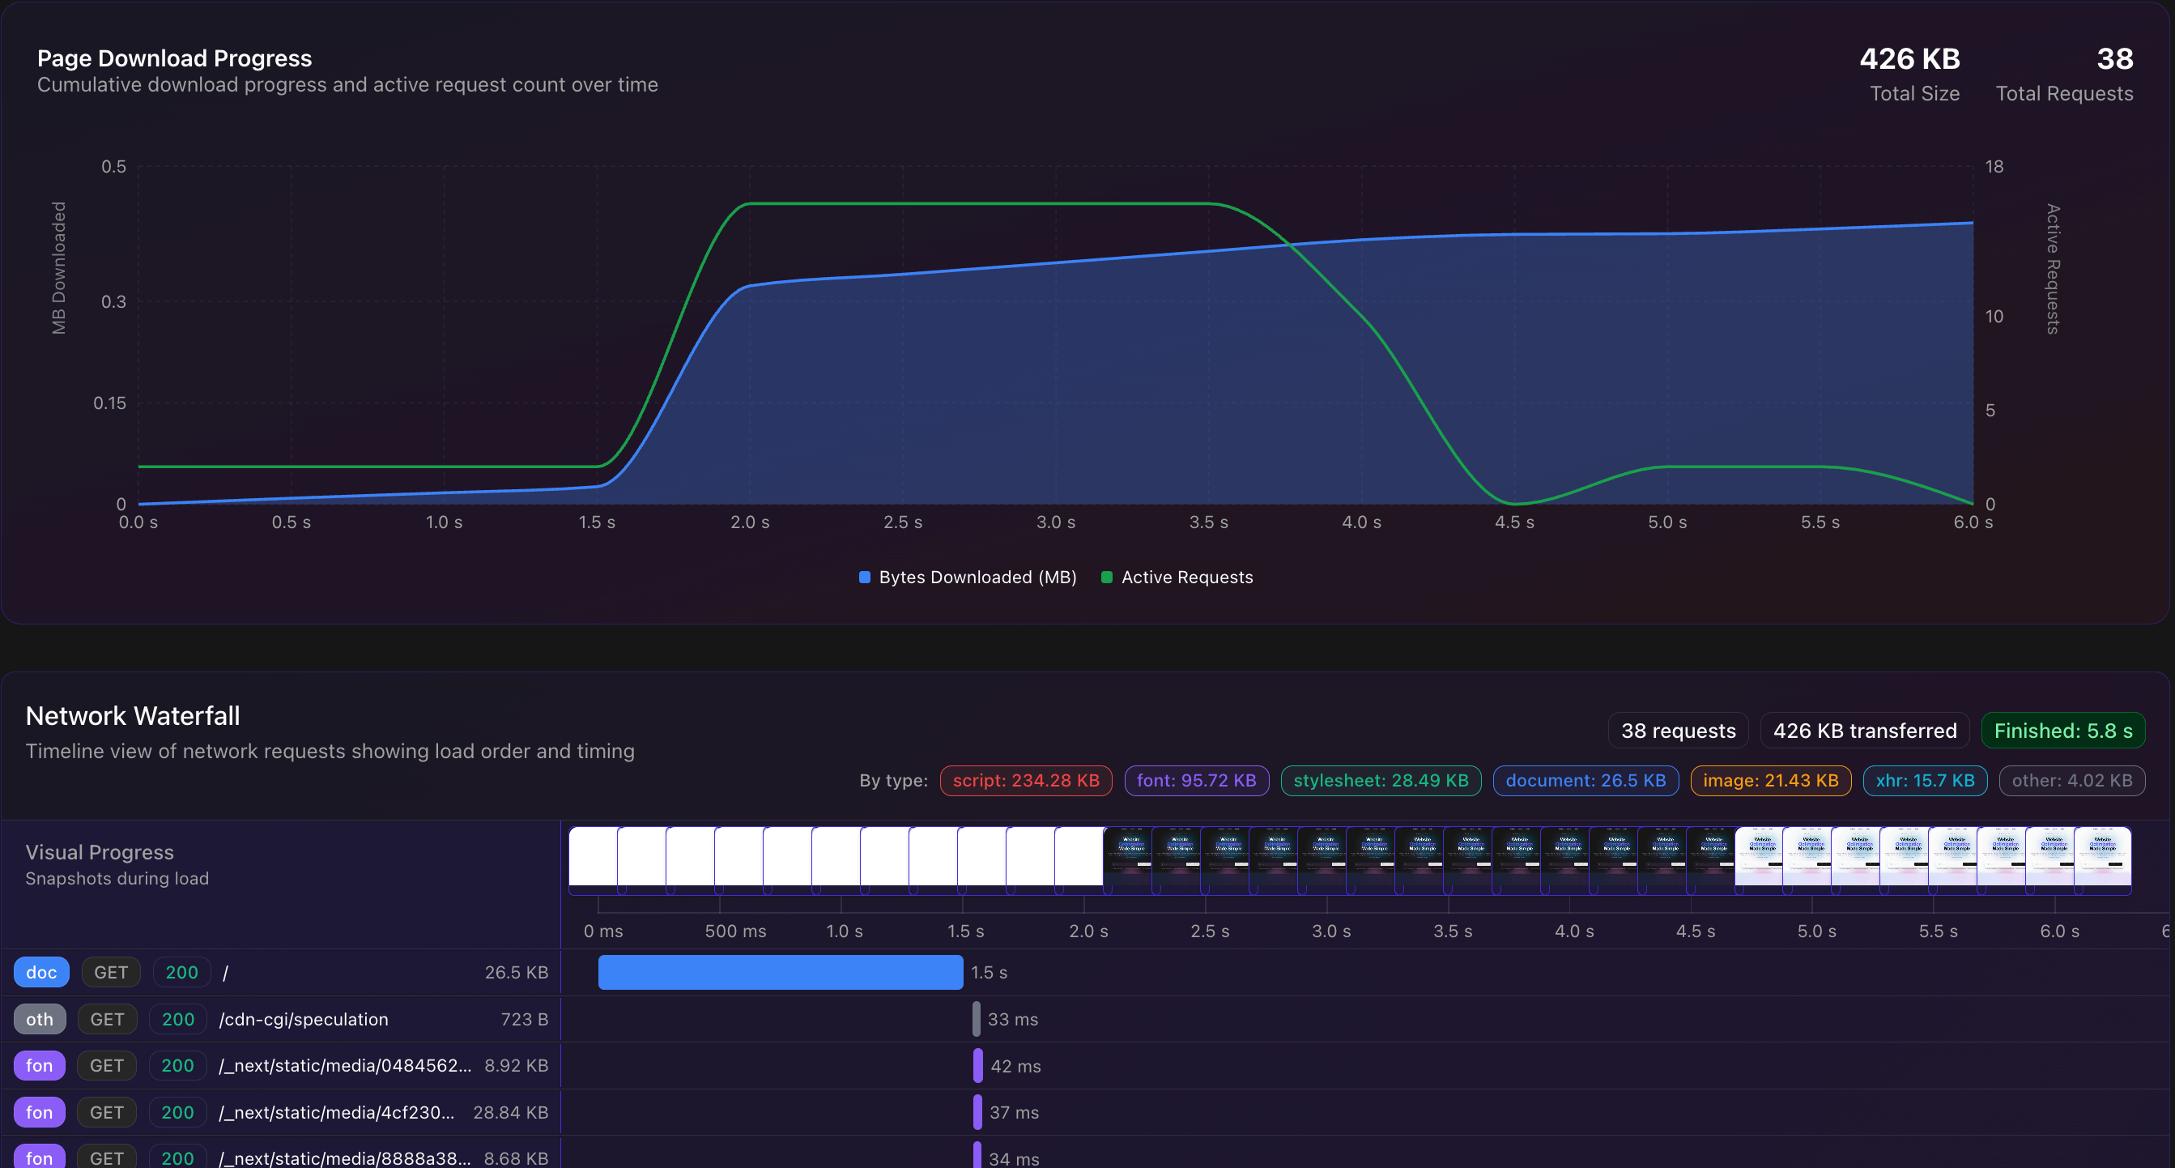The image size is (2175, 1168).
Task: Click the oth badge for /cdn-cgi/speculation
Action: pyautogui.click(x=39, y=1019)
